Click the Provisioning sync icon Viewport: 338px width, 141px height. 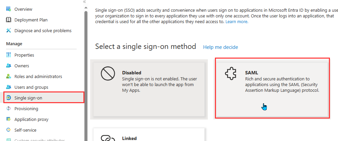coord(8,109)
